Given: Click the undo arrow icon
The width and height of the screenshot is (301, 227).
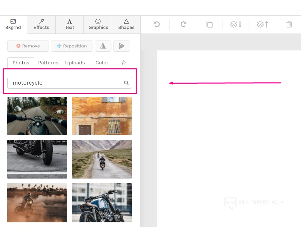Looking at the screenshot, I should [157, 24].
